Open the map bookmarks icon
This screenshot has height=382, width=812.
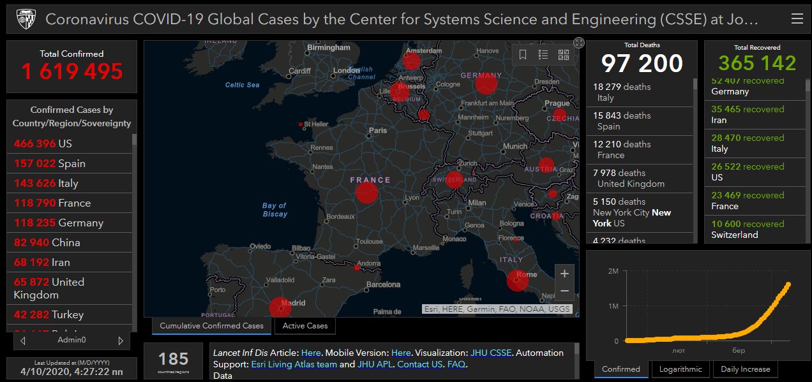tap(523, 55)
